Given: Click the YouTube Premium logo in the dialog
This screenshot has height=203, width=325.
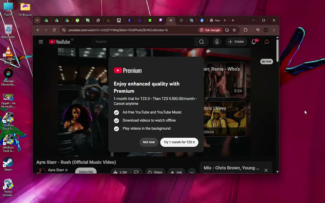Looking at the screenshot, I should (128, 71).
